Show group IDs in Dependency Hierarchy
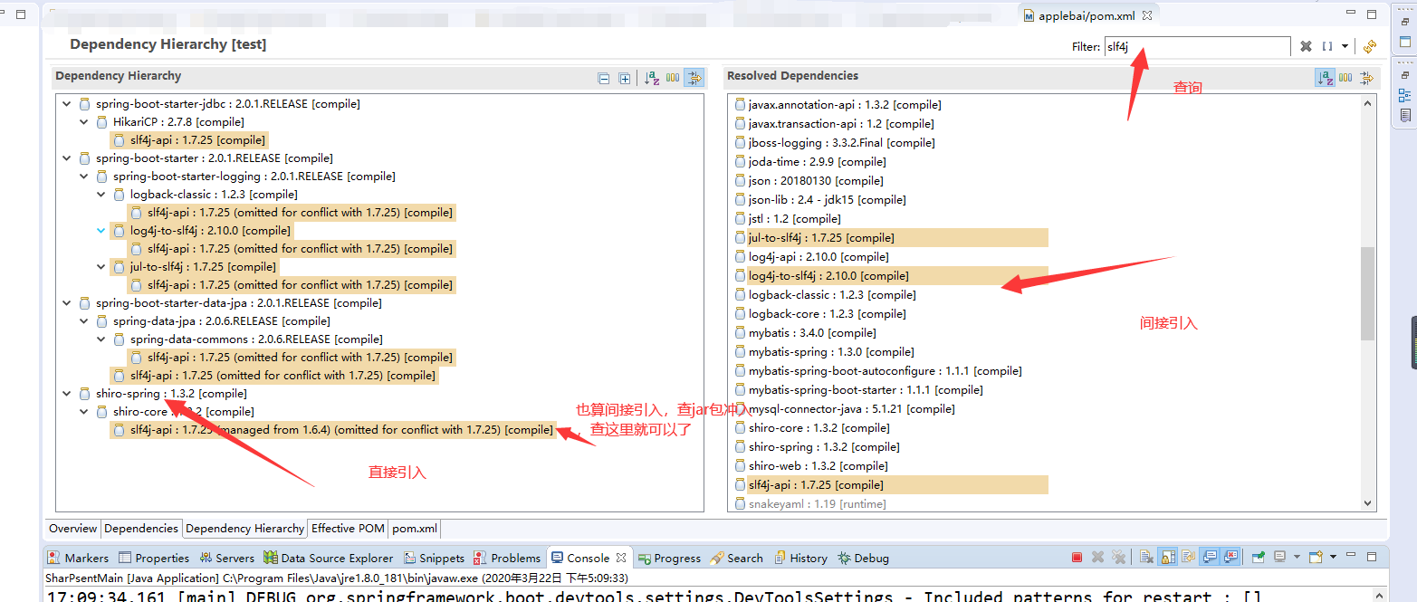Screen dimensions: 1417x602 (x=673, y=78)
